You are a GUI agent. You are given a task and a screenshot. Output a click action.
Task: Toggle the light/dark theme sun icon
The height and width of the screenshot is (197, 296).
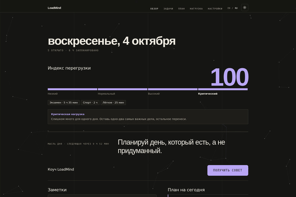245,8
